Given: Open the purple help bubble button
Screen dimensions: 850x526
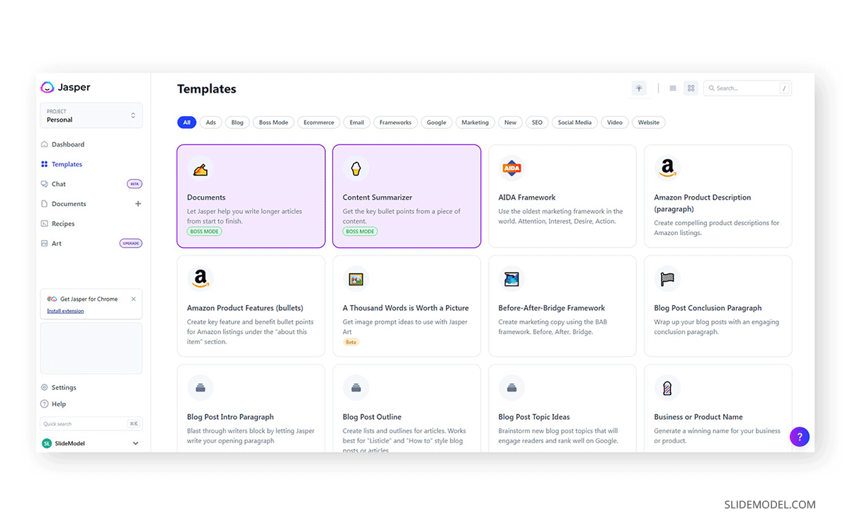Looking at the screenshot, I should point(800,437).
